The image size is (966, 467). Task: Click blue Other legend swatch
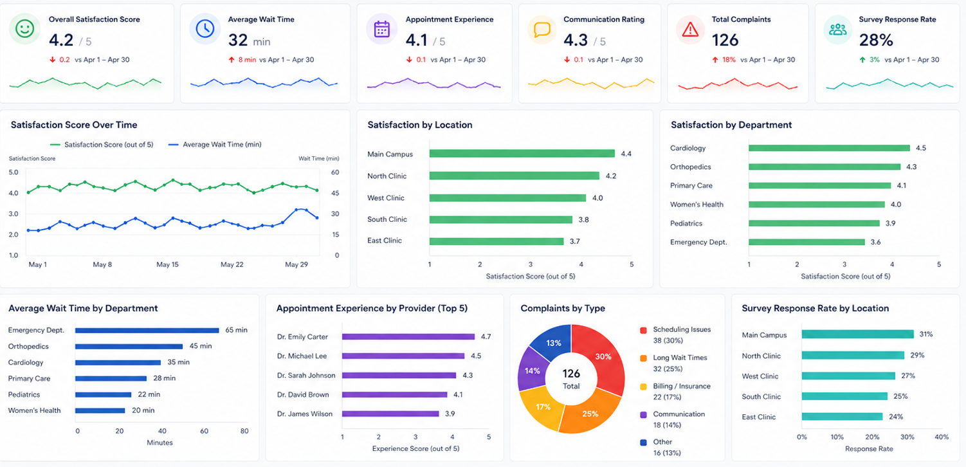click(643, 443)
